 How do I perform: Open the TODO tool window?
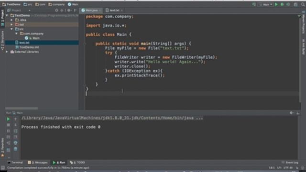tap(77, 162)
